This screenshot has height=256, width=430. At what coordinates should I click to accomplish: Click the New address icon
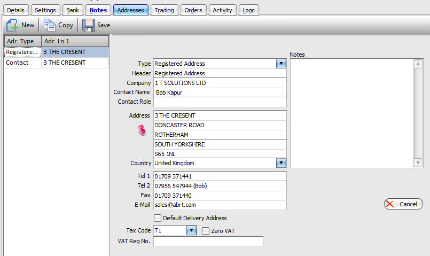[13, 25]
